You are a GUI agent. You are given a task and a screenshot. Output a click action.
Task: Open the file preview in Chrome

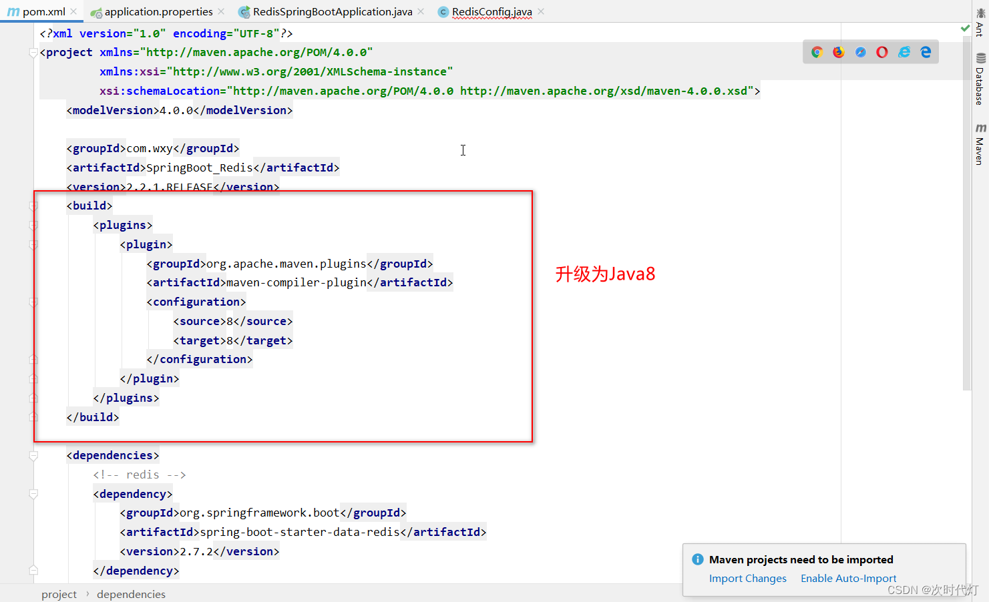pos(817,51)
